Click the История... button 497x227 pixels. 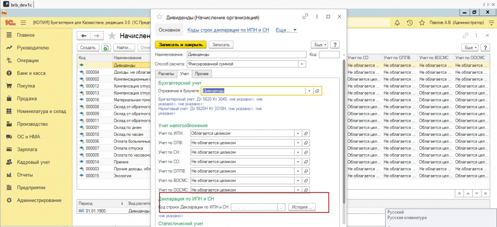coord(302,207)
